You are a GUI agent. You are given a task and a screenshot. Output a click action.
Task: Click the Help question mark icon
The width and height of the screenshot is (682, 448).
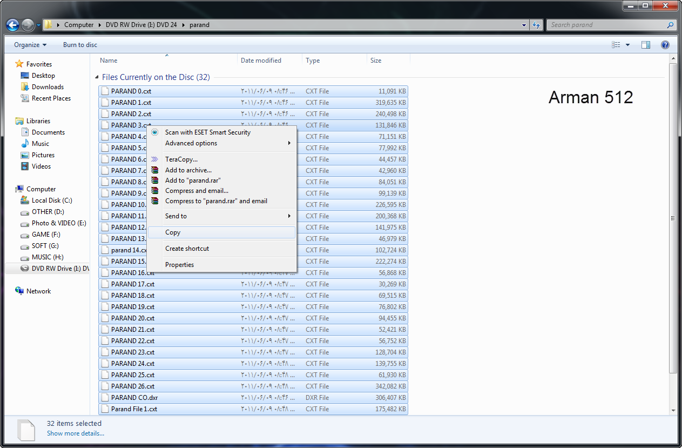coord(665,45)
